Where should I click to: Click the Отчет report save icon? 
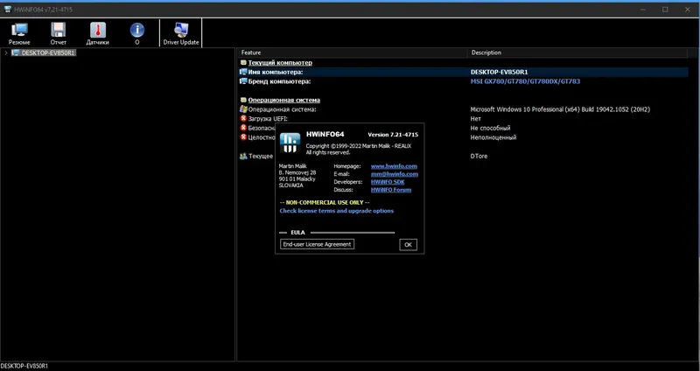click(58, 33)
